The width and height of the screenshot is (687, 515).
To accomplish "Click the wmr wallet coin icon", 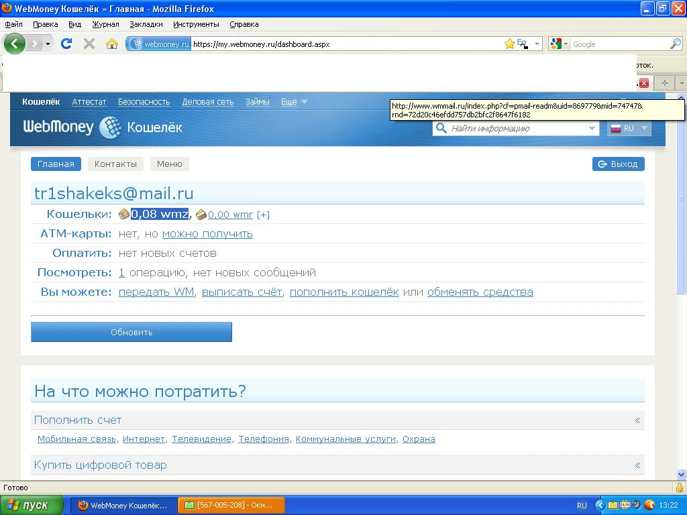I will pos(201,215).
